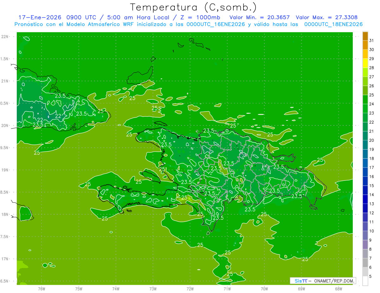
Task: Click the '18N' latitude axis label
Action: (x=5, y=215)
